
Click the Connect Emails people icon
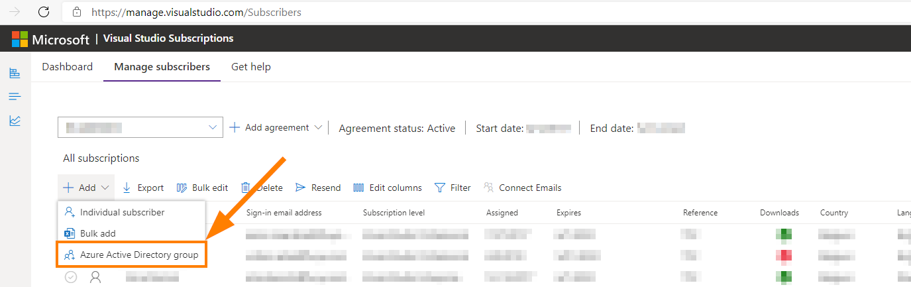[489, 188]
